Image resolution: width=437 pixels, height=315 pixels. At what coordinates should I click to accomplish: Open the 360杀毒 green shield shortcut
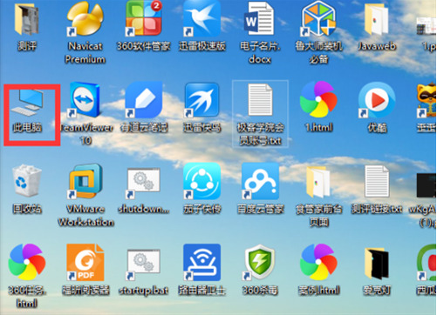[260, 263]
